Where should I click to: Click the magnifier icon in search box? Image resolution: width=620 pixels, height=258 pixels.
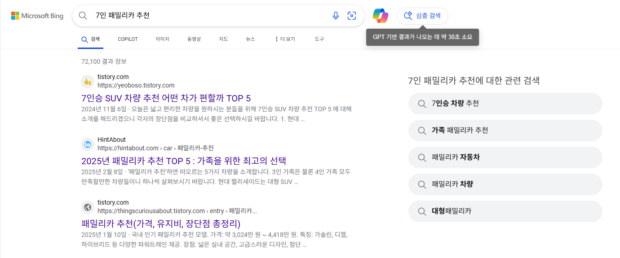(83, 16)
